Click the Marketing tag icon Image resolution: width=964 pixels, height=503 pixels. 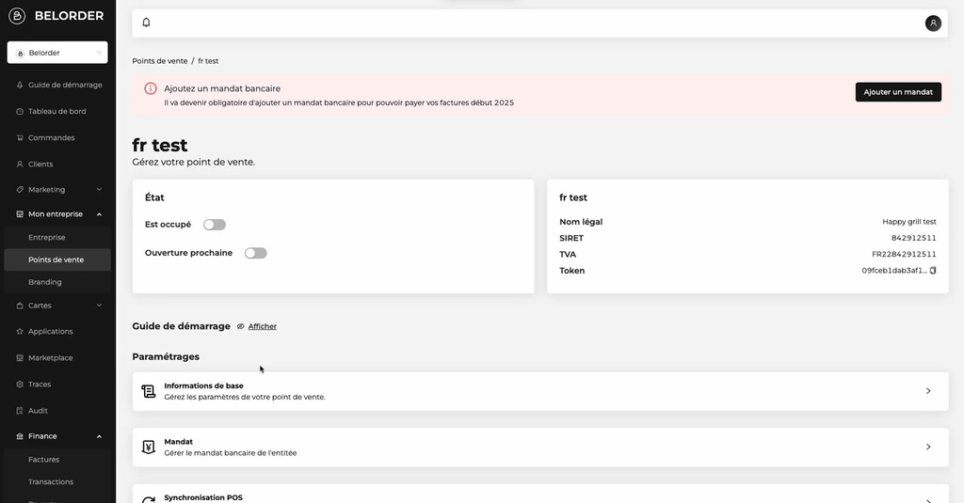[20, 190]
